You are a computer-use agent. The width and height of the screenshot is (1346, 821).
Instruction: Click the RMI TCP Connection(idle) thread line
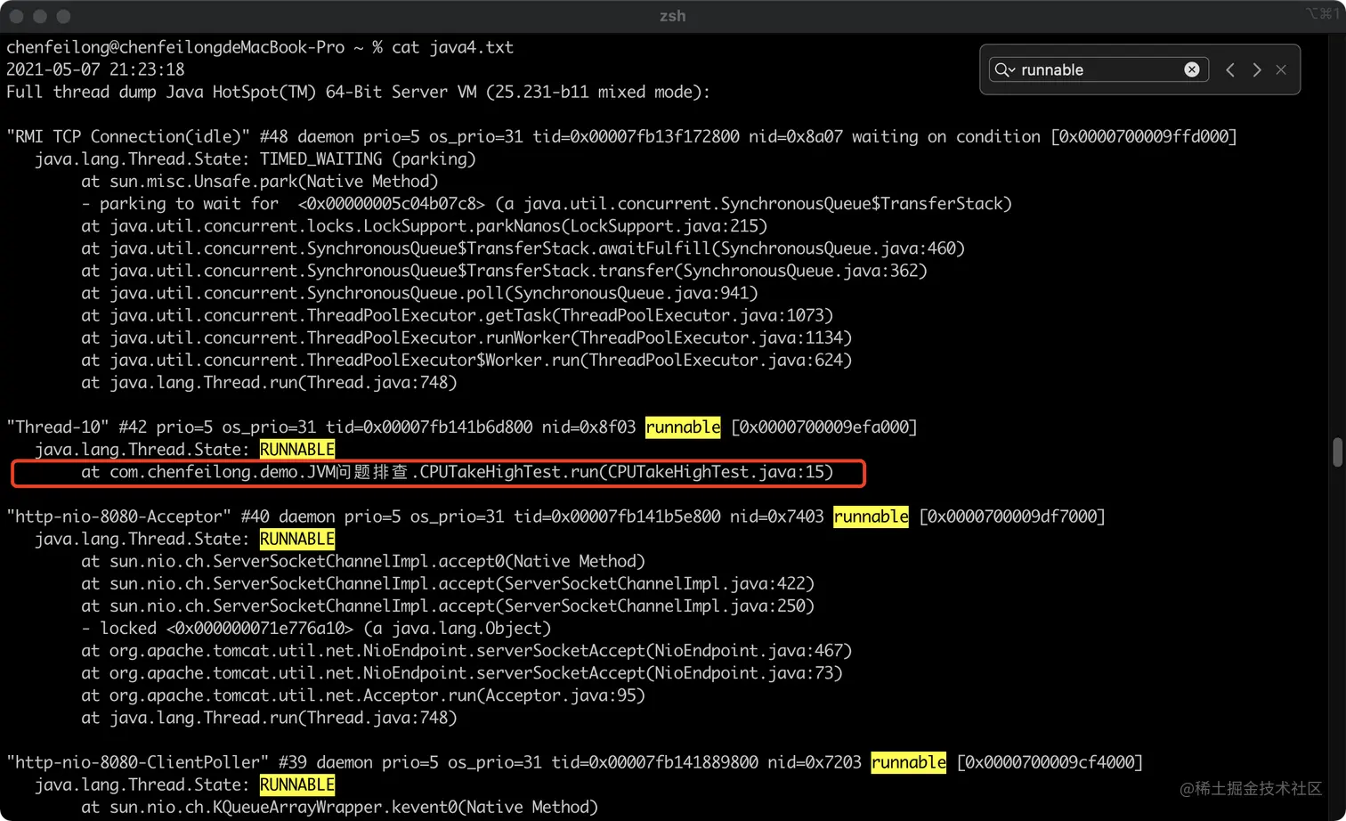621,136
